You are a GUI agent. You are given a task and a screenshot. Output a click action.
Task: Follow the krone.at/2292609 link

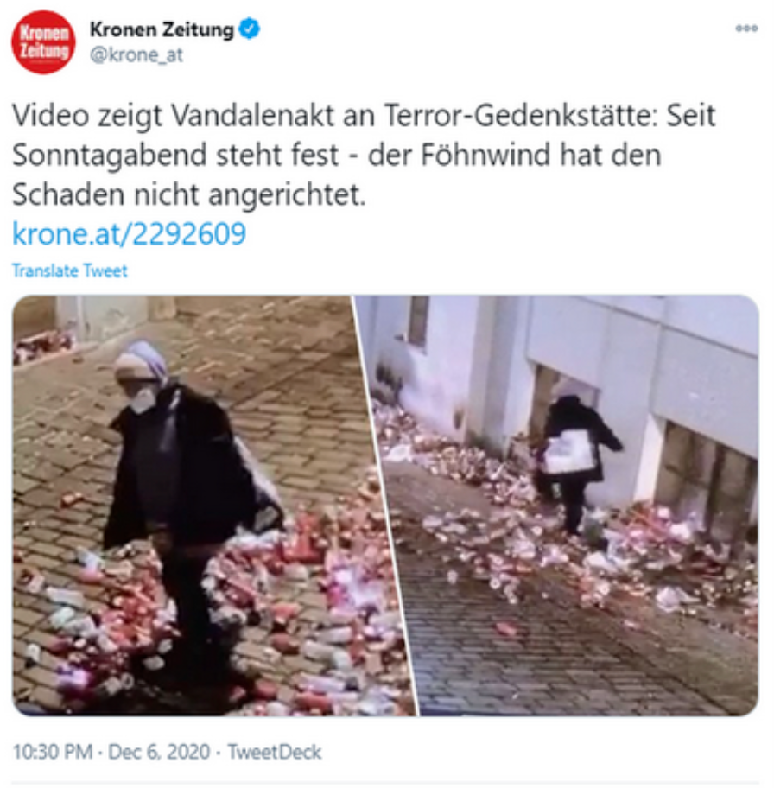click(129, 233)
